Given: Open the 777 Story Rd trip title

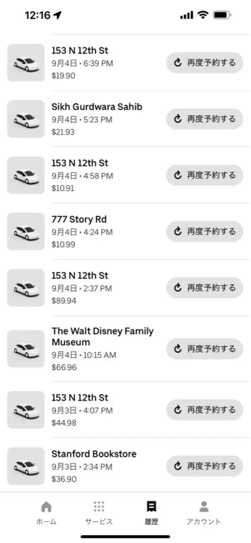Looking at the screenshot, I should click(79, 220).
